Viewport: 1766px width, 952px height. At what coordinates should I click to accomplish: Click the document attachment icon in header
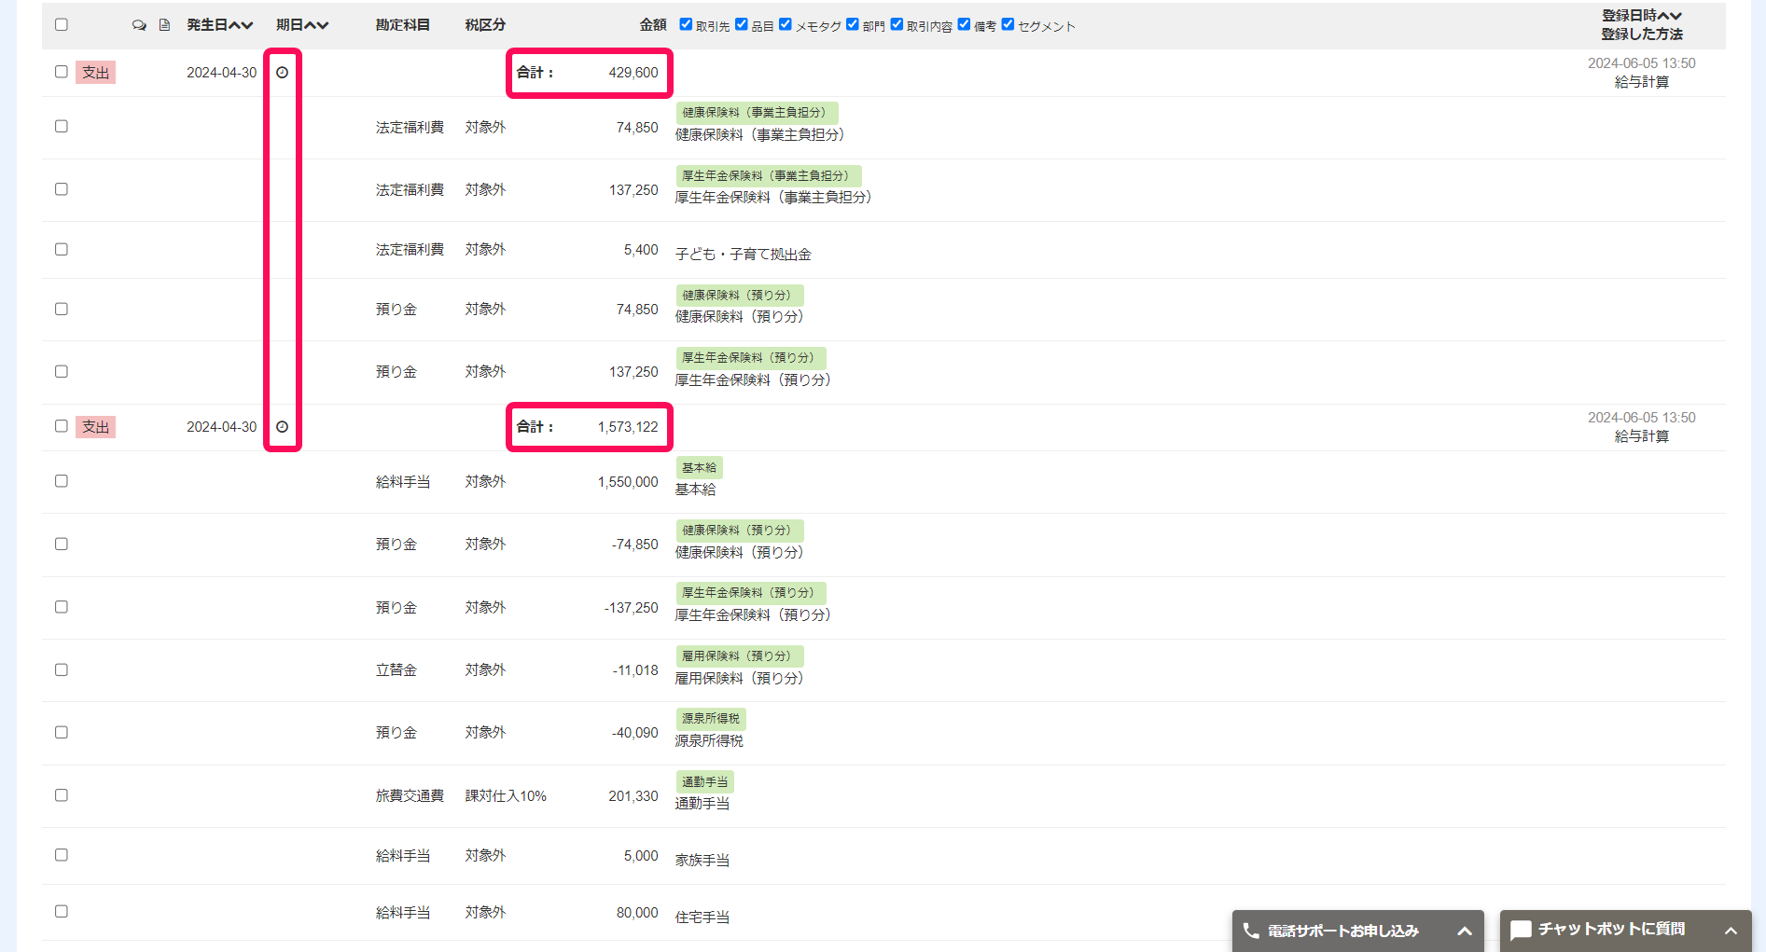coord(164,25)
